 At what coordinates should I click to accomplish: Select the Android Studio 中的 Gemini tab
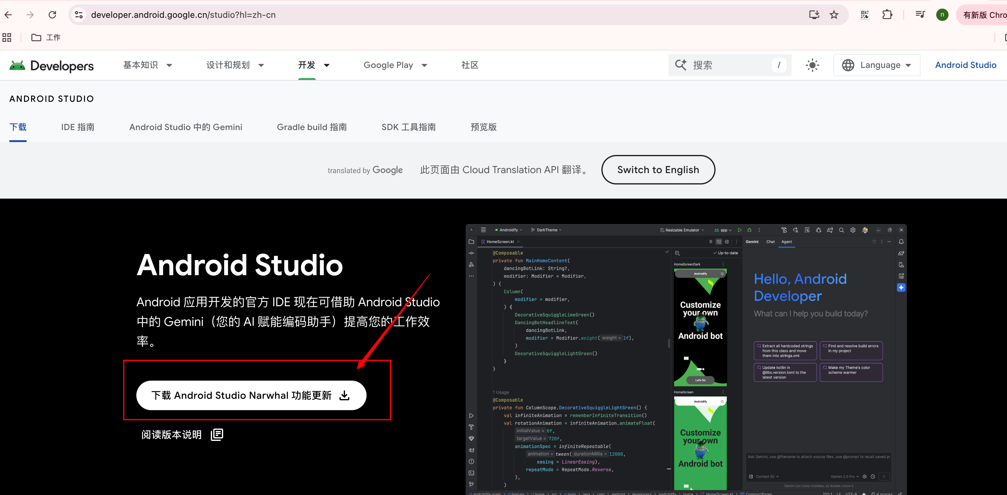[x=186, y=127]
